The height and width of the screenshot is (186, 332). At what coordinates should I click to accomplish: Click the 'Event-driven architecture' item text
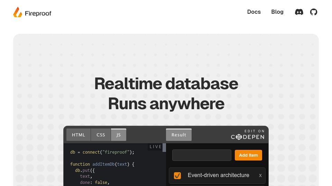218,175
